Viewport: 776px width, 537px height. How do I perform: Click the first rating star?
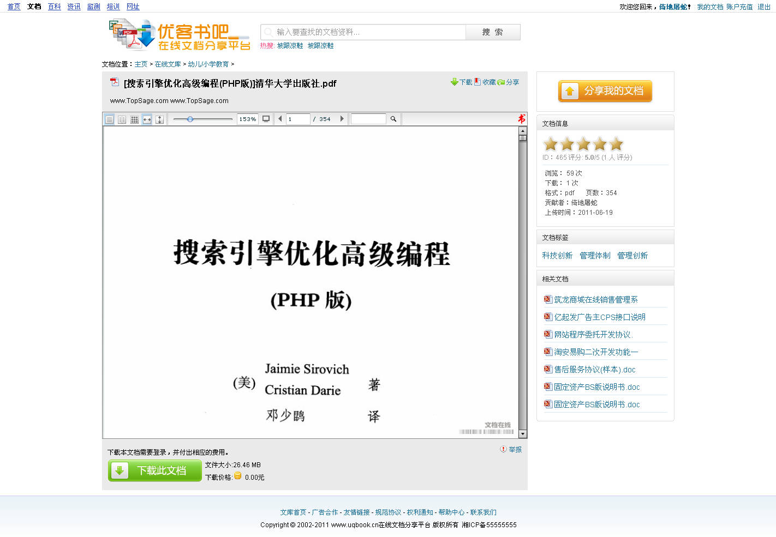(551, 144)
